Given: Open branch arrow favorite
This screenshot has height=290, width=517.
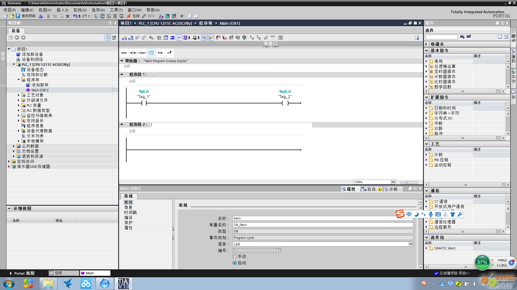Looking at the screenshot, I should coord(160,53).
